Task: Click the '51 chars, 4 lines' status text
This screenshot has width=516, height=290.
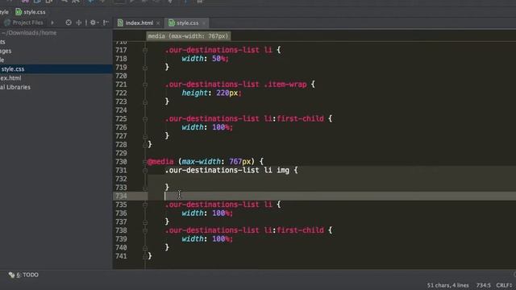Action: point(447,285)
